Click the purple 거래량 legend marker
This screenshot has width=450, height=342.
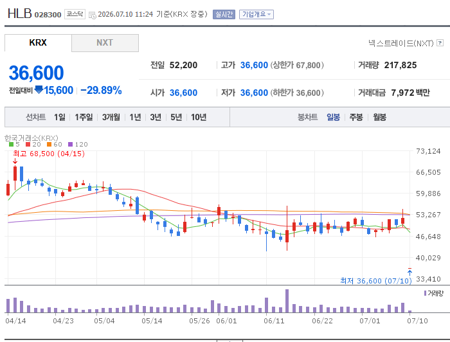[x=425, y=293]
